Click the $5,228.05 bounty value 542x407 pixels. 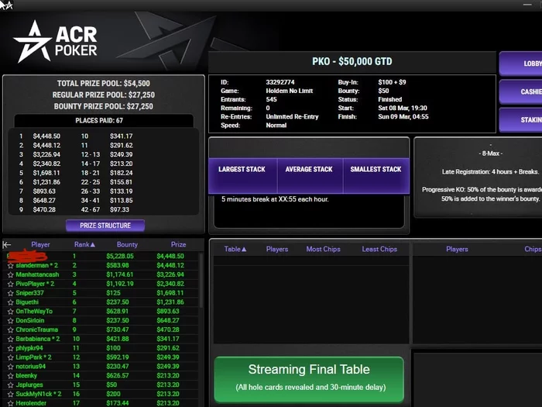pyautogui.click(x=120, y=257)
